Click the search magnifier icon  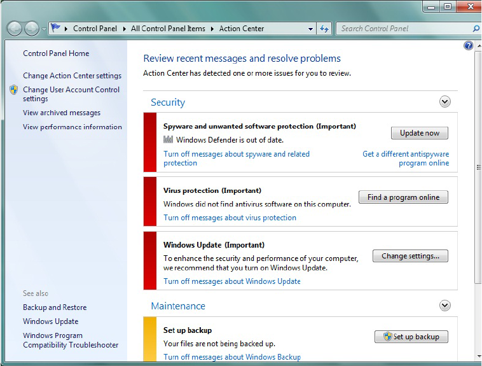[476, 29]
